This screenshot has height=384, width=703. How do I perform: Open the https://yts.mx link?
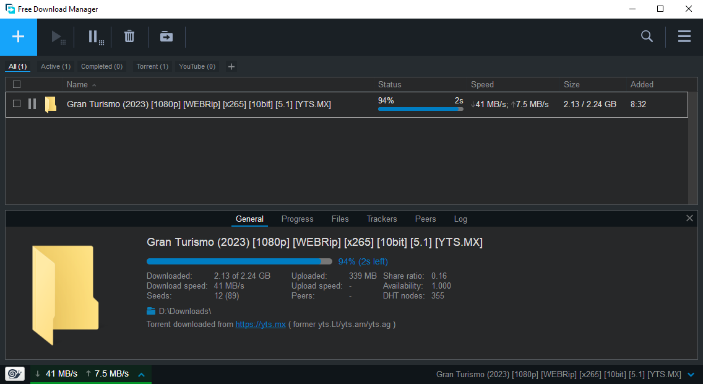coord(261,325)
